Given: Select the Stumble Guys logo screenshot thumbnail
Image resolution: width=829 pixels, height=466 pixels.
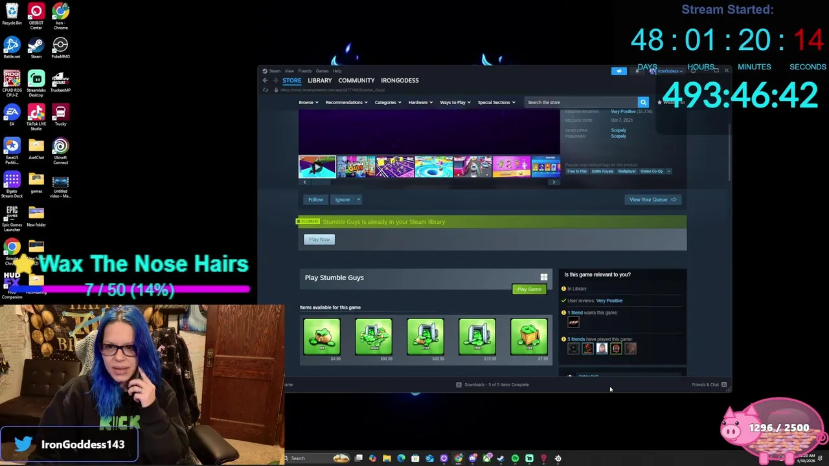Looking at the screenshot, I should pyautogui.click(x=356, y=166).
